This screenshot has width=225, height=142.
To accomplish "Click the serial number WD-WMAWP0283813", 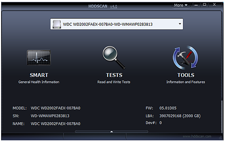I will (x=50, y=116).
